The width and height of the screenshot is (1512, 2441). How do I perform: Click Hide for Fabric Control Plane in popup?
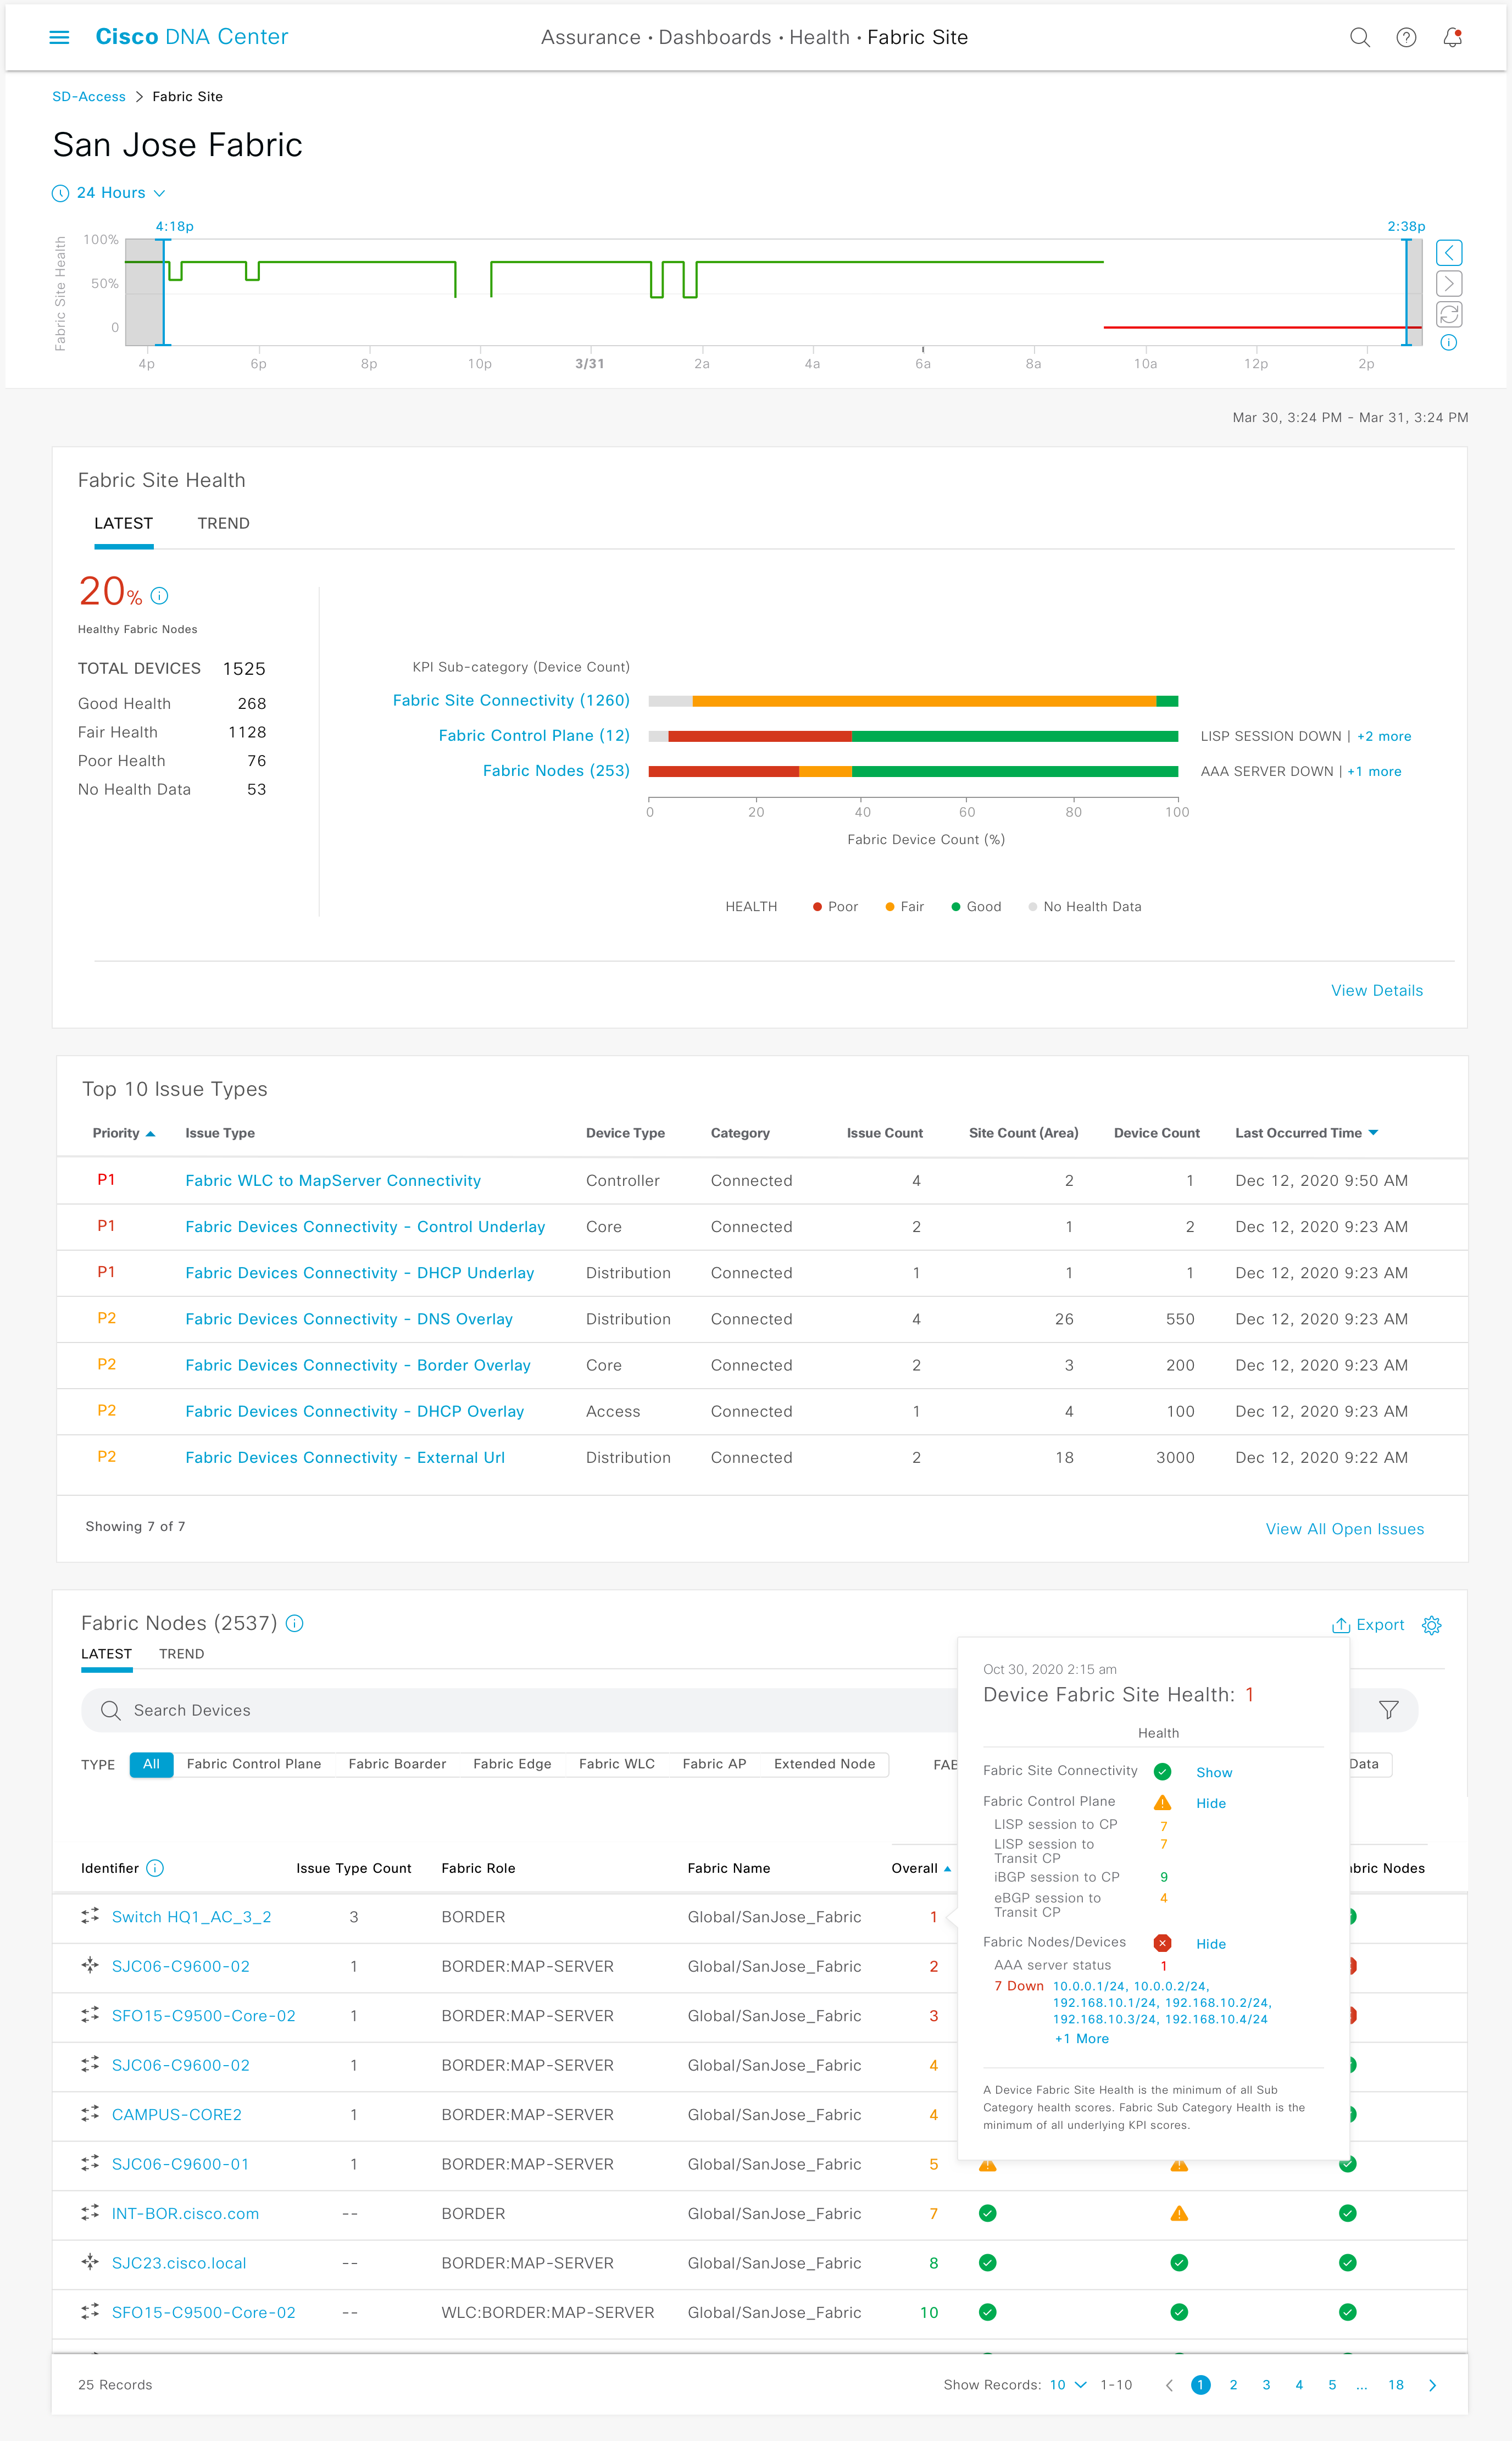(1211, 1803)
